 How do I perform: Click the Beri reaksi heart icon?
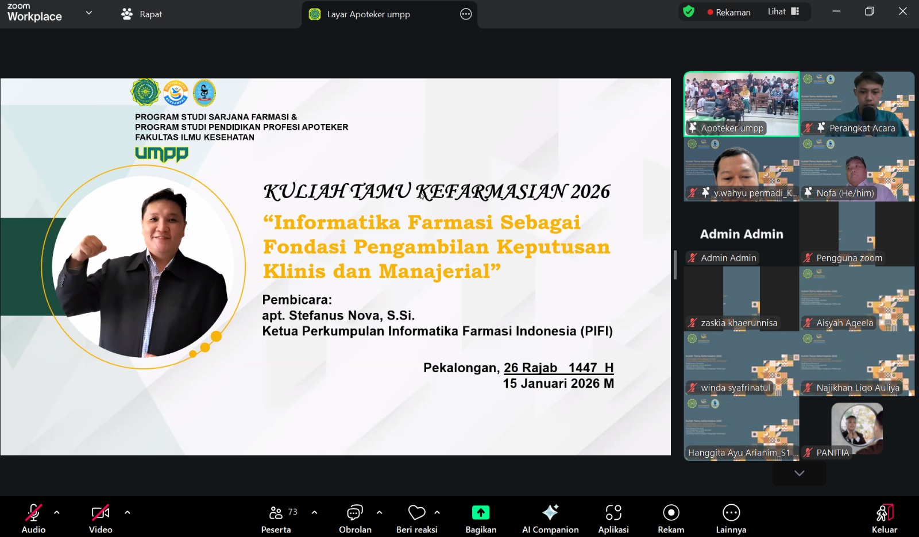(416, 513)
